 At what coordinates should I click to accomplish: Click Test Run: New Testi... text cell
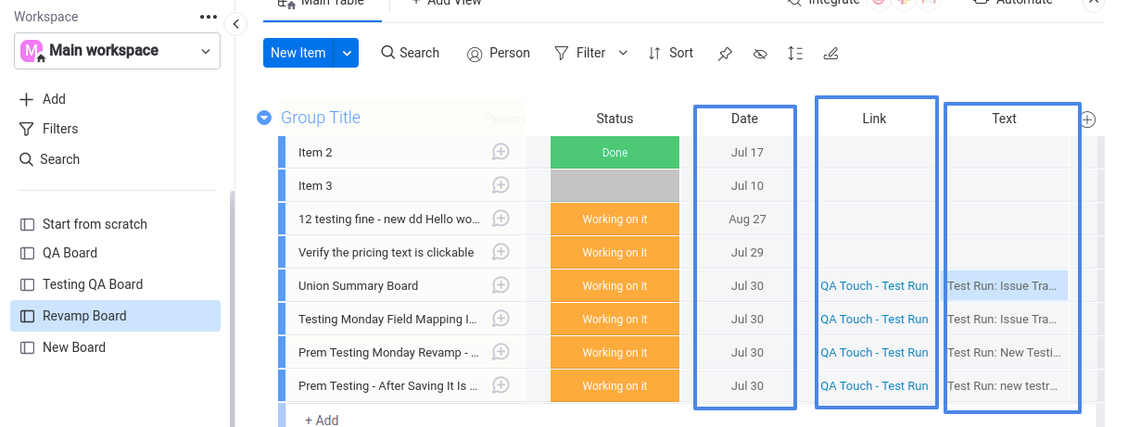click(1005, 353)
